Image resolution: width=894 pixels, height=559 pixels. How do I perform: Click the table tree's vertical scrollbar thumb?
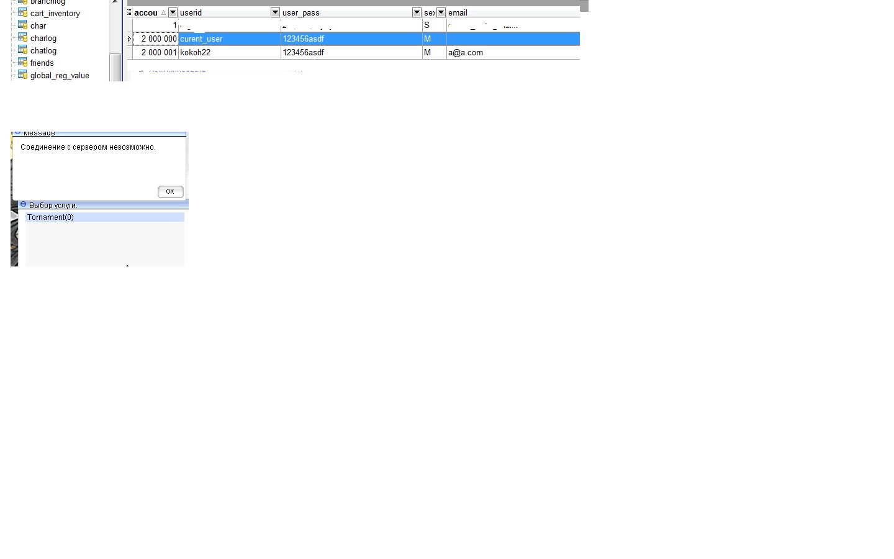point(115,67)
